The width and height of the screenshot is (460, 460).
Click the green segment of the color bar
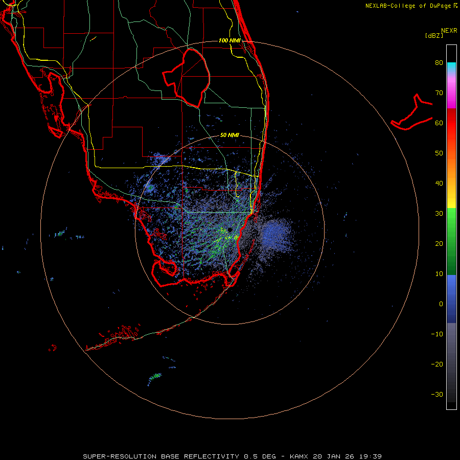coord(451,241)
